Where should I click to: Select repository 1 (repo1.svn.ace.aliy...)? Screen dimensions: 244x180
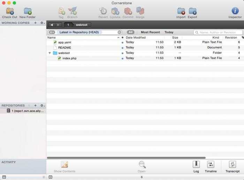(x=23, y=111)
